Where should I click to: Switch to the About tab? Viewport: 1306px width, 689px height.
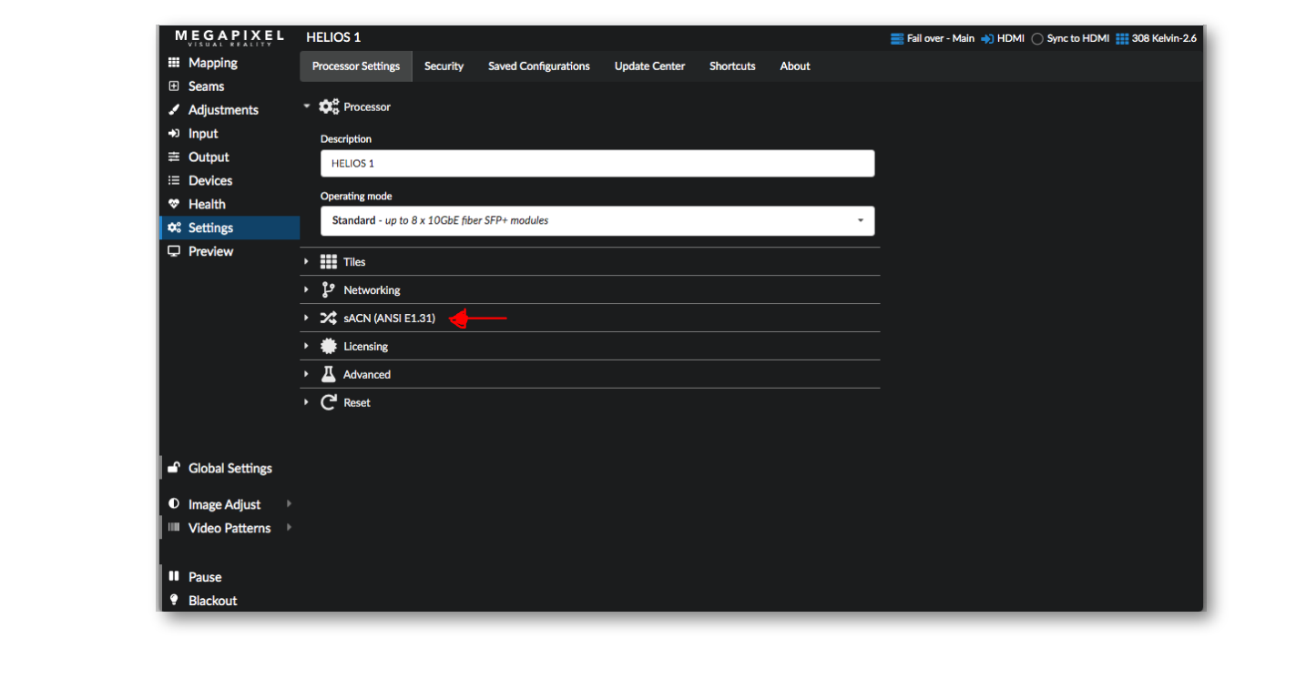coord(795,66)
